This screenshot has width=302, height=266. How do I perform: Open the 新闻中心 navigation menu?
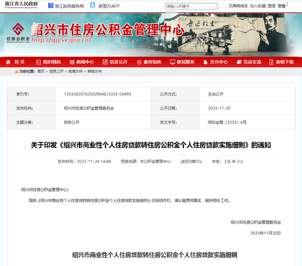[85, 62]
